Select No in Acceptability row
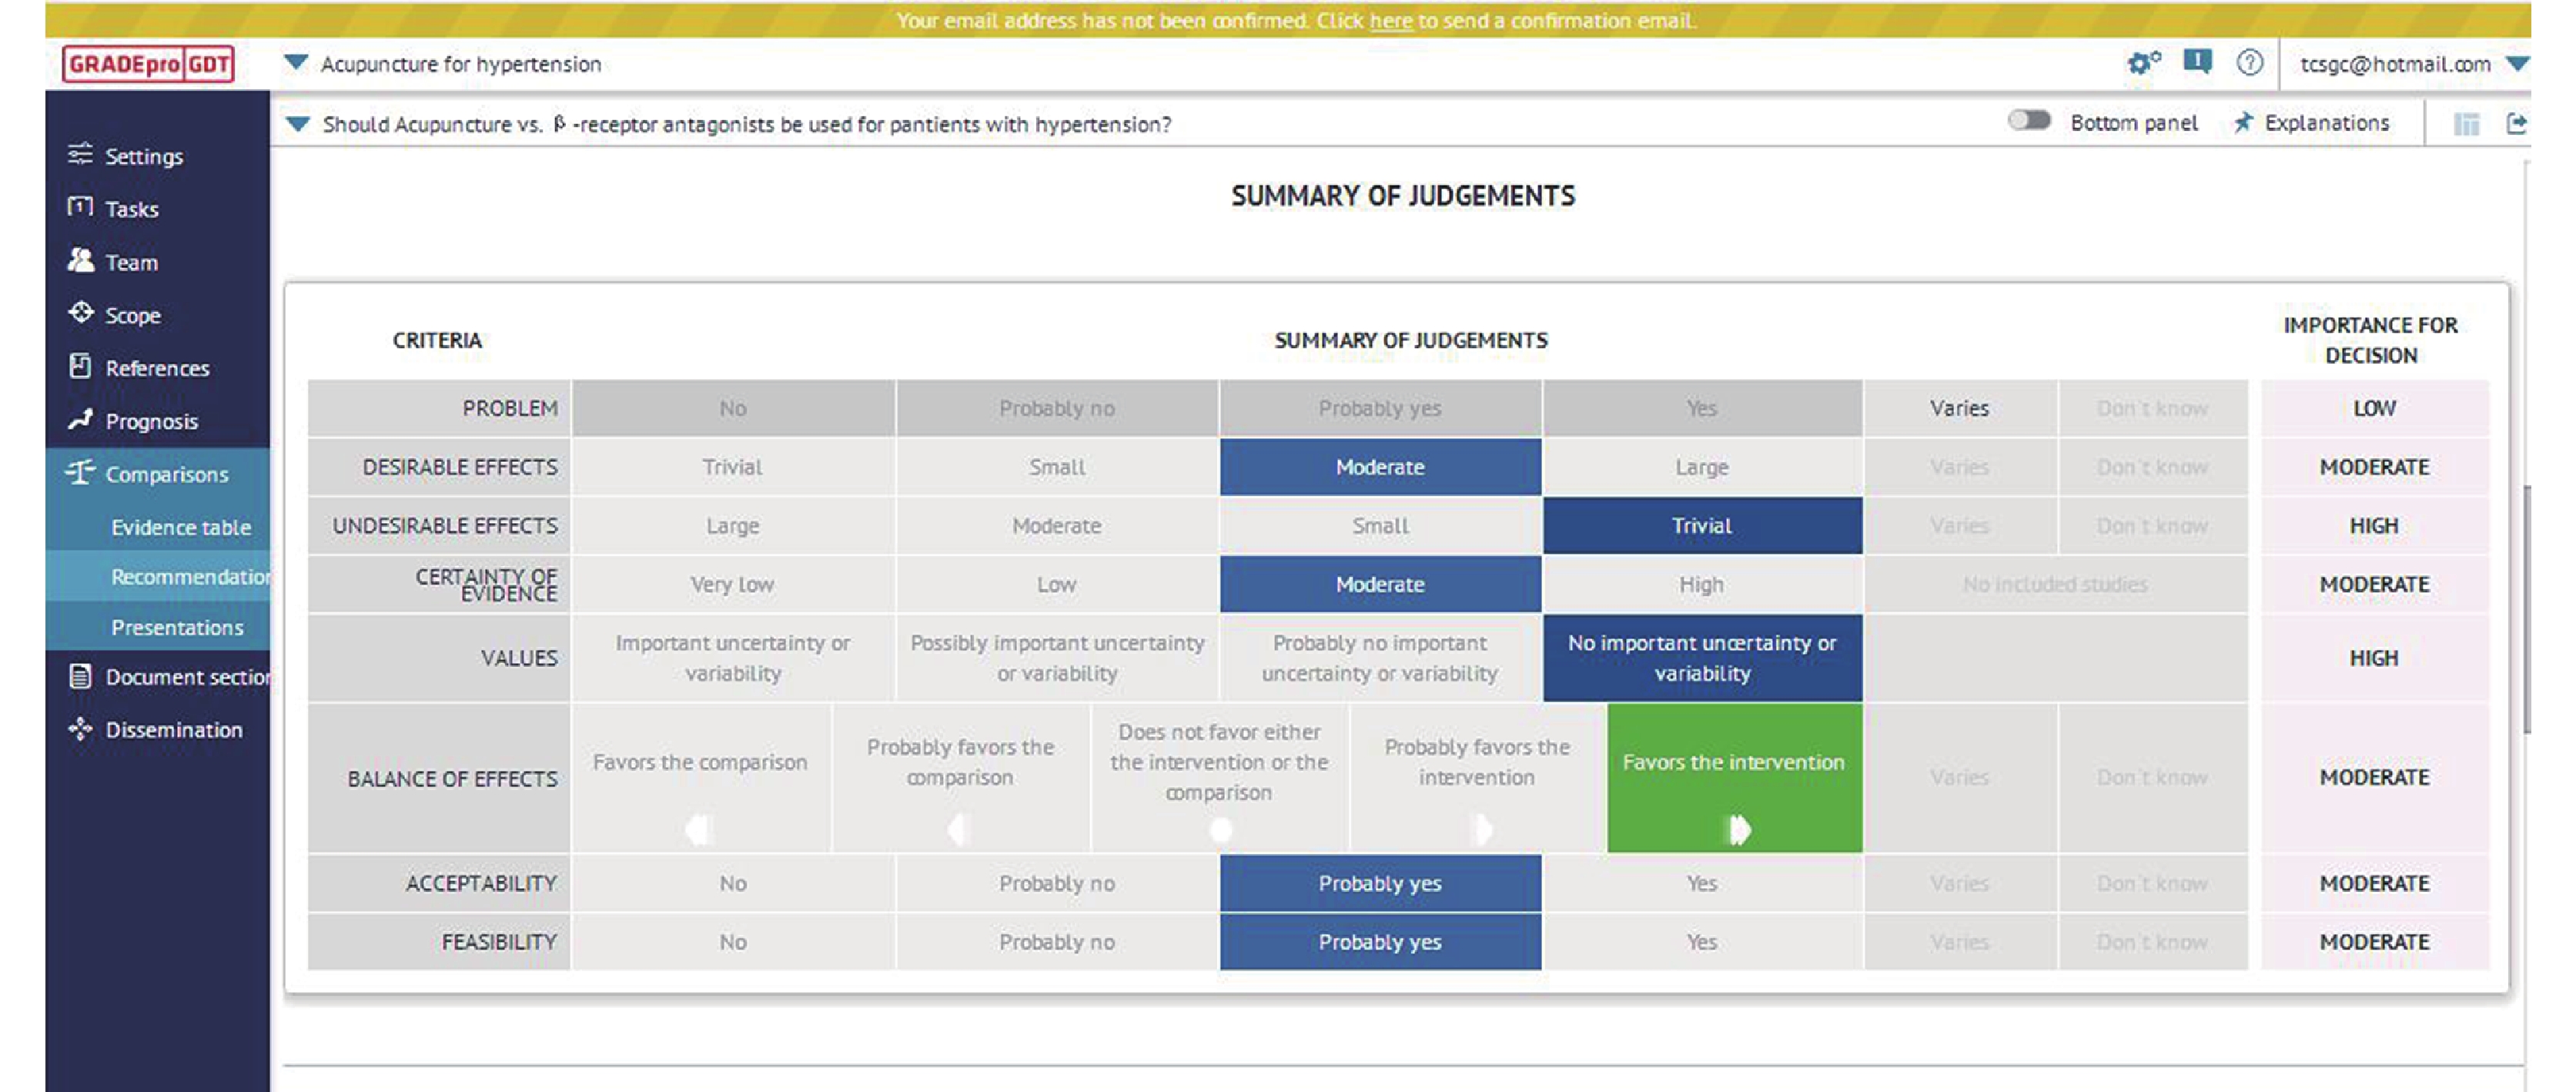The width and height of the screenshot is (2576, 1092). [x=732, y=883]
